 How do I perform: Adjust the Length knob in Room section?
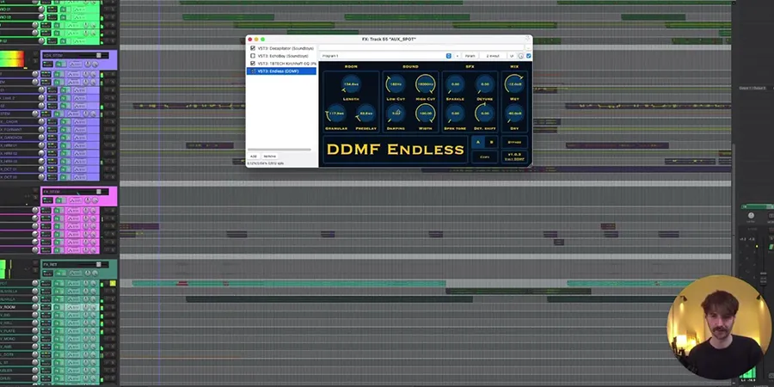pyautogui.click(x=351, y=84)
